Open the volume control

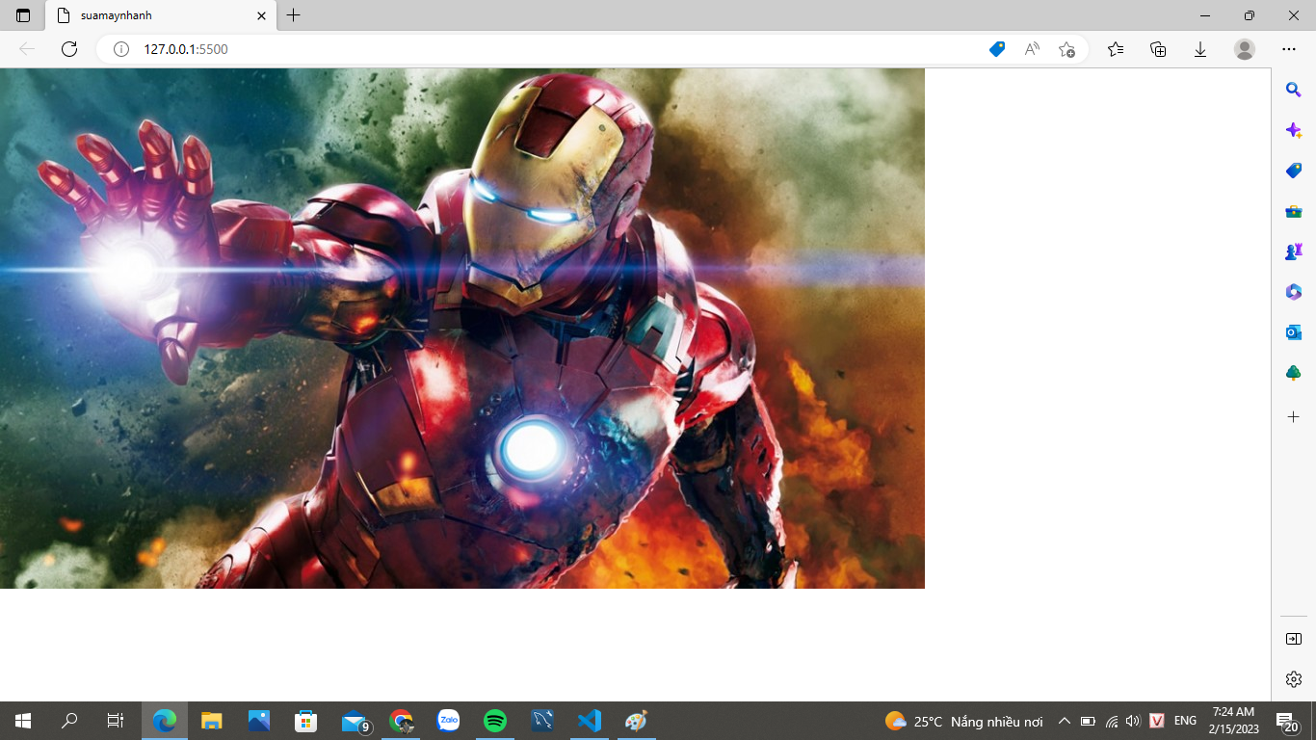pyautogui.click(x=1133, y=721)
